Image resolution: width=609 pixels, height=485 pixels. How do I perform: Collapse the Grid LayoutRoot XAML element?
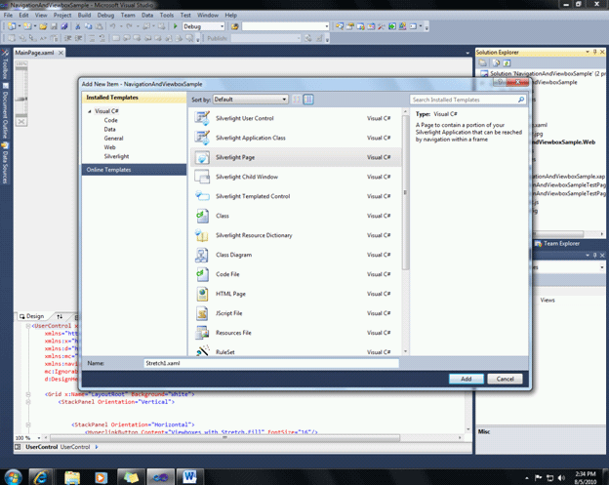pos(28,394)
